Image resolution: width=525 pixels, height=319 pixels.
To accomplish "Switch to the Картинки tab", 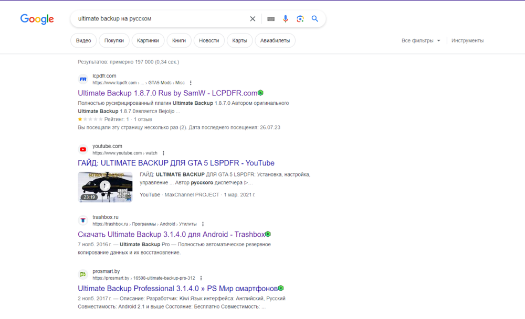I will point(148,40).
